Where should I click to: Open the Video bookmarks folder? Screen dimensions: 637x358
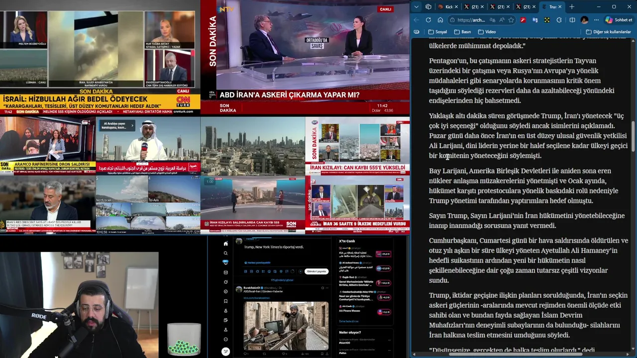[487, 32]
